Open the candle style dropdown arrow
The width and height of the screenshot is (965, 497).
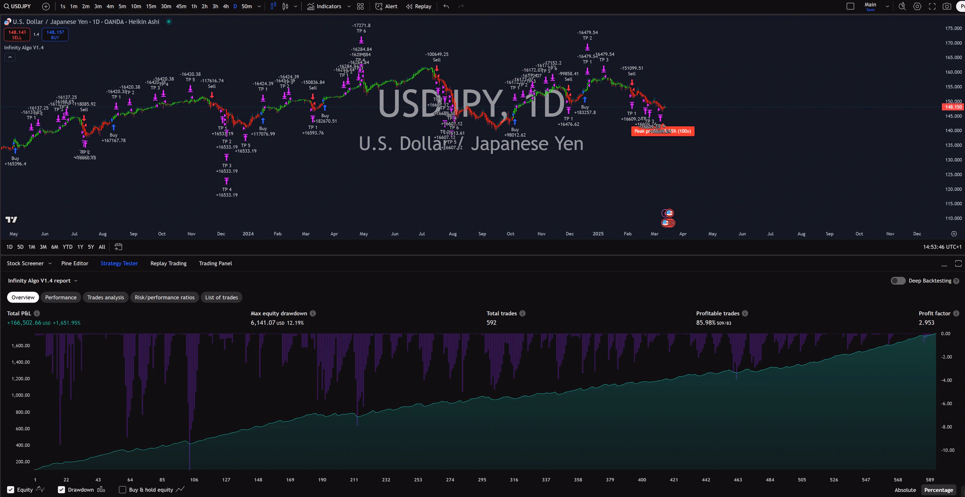[294, 6]
